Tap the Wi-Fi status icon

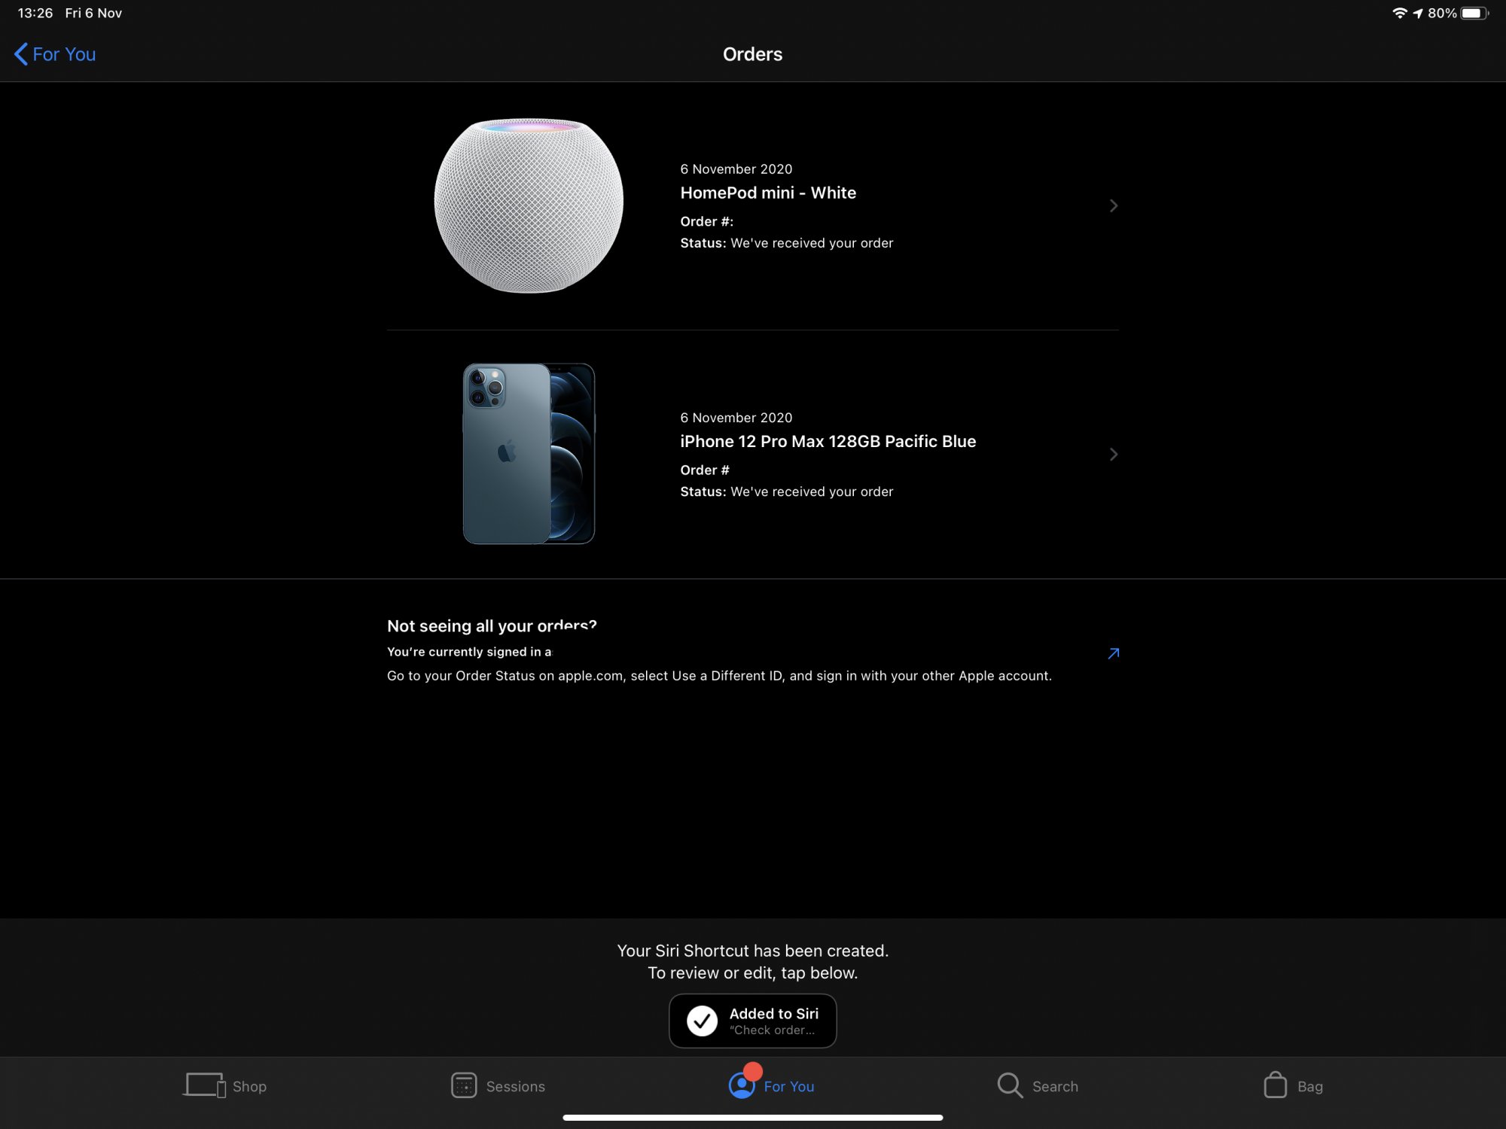pyautogui.click(x=1399, y=13)
